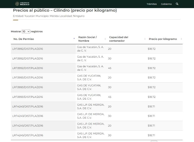Select LP/14245/DIST/PLA/2016 permit with capacity 30
The image size is (194, 142).
28,135
